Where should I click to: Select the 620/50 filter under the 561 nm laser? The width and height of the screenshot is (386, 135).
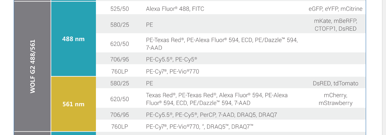coord(119,99)
